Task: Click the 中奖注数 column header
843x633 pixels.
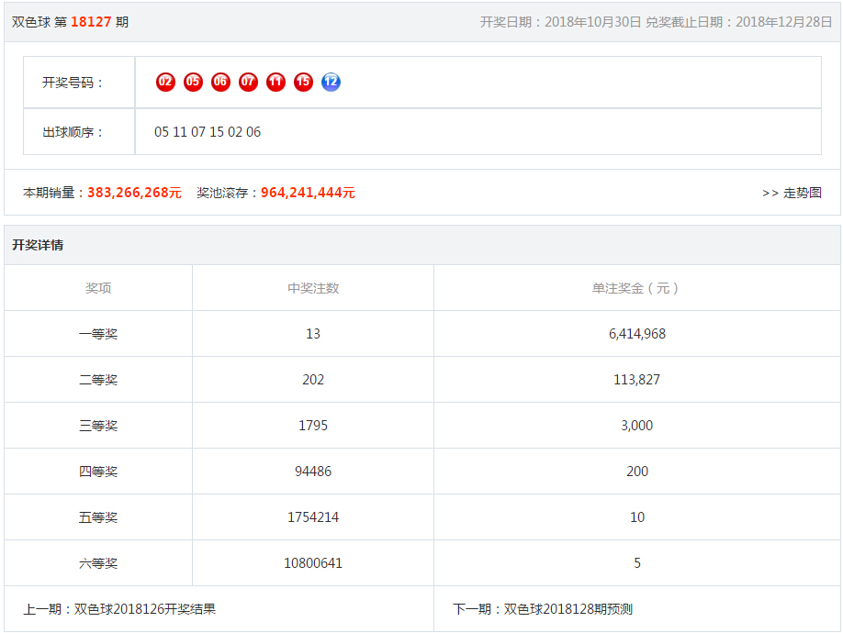Action: [x=313, y=288]
